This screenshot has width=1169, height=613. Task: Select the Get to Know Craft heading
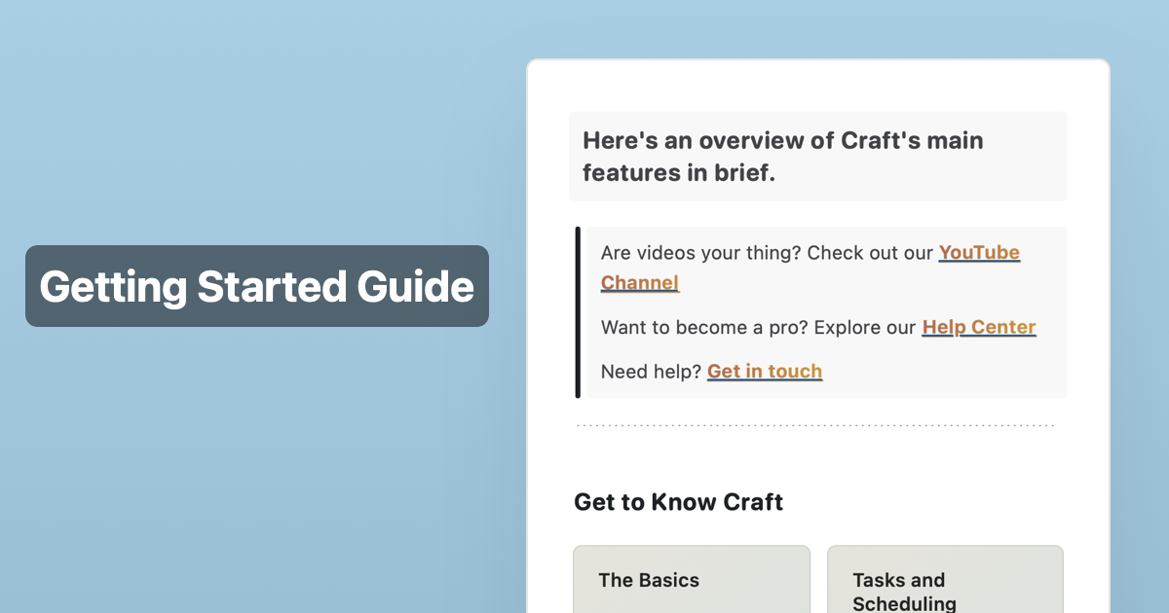point(678,502)
